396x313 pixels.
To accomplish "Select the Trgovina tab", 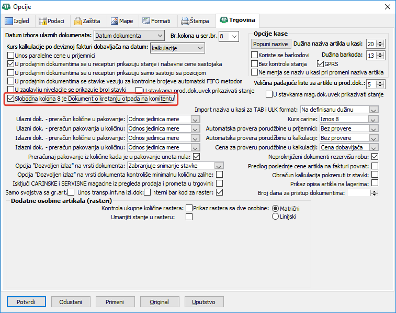I will point(237,20).
